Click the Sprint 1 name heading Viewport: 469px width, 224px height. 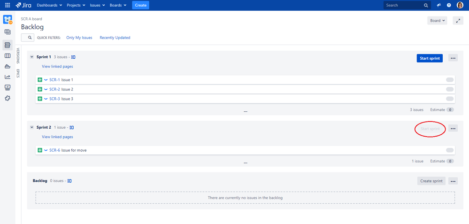44,57
